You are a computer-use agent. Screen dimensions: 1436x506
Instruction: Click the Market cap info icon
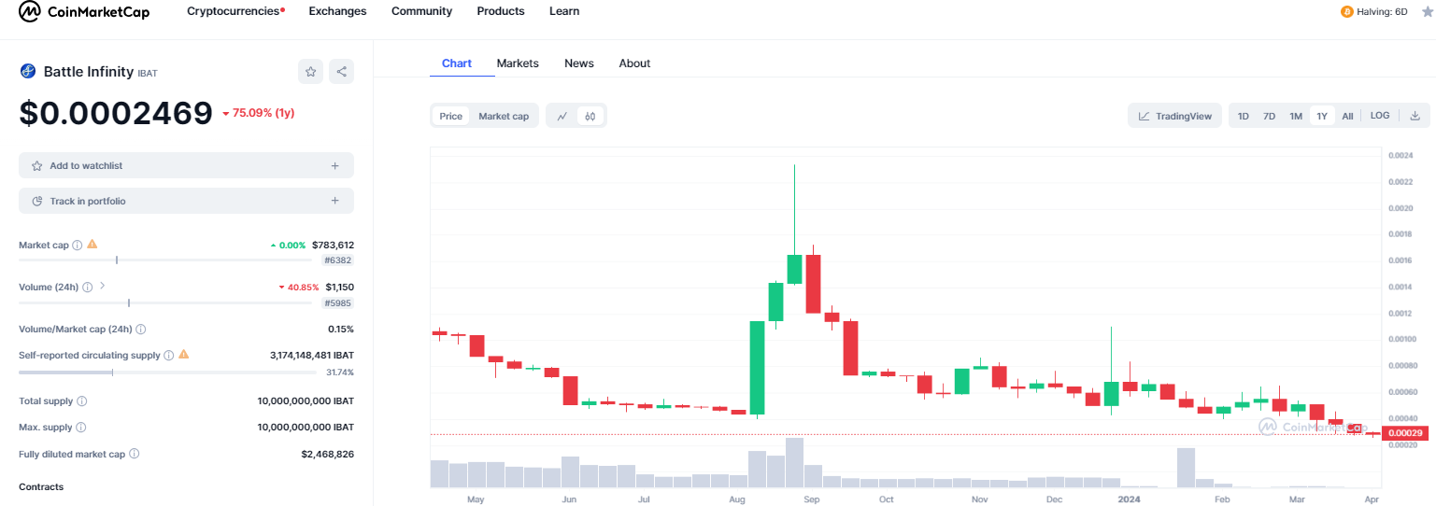(78, 245)
